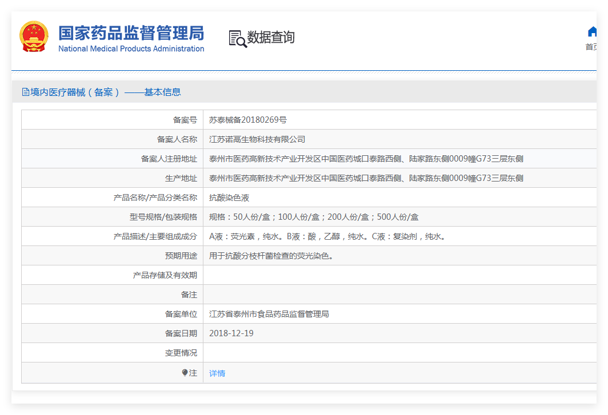Click the 数据查询 magnifier document icon
This screenshot has width=608, height=415.
(x=237, y=38)
